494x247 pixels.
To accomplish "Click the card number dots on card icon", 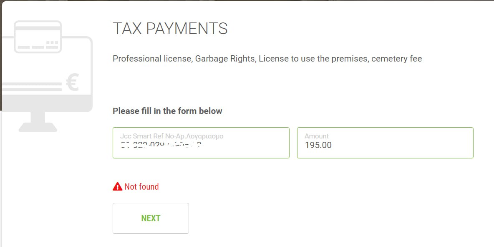I will 52,42.
